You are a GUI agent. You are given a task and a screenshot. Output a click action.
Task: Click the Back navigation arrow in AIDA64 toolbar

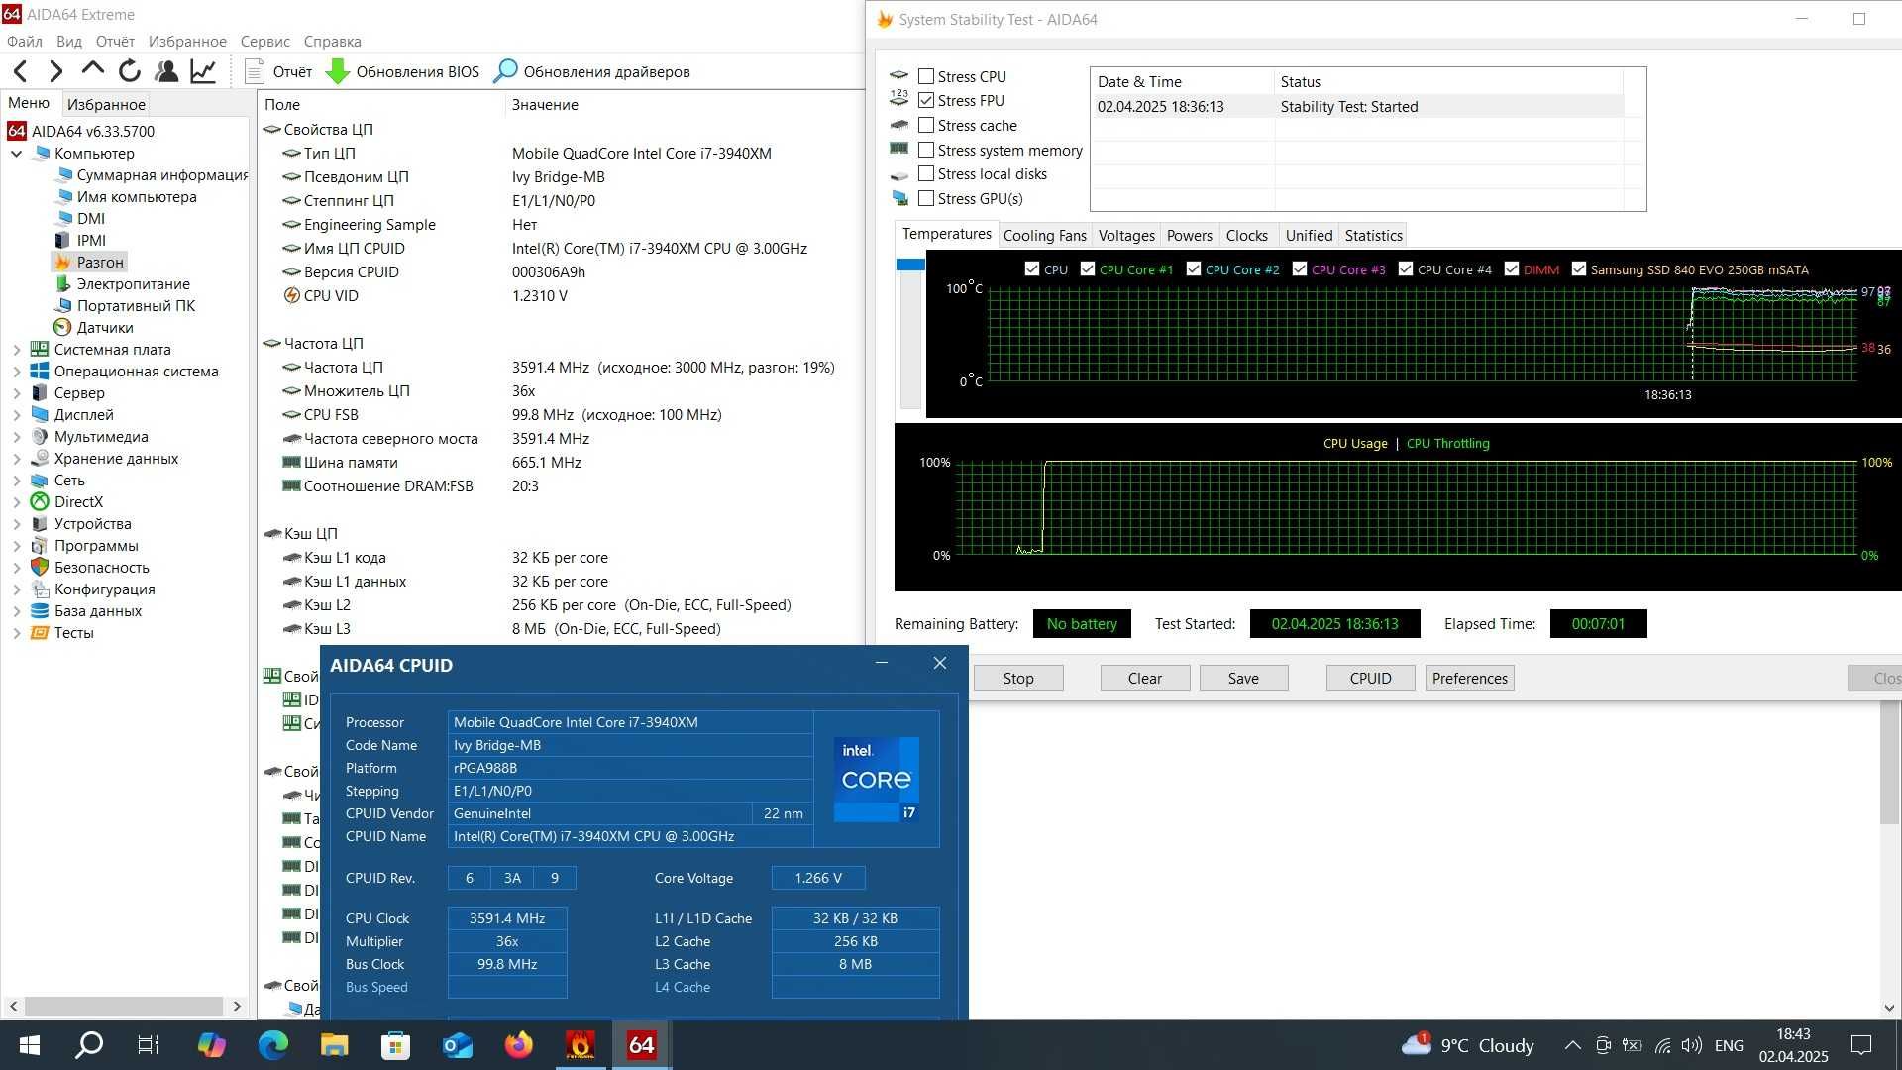click(x=21, y=71)
